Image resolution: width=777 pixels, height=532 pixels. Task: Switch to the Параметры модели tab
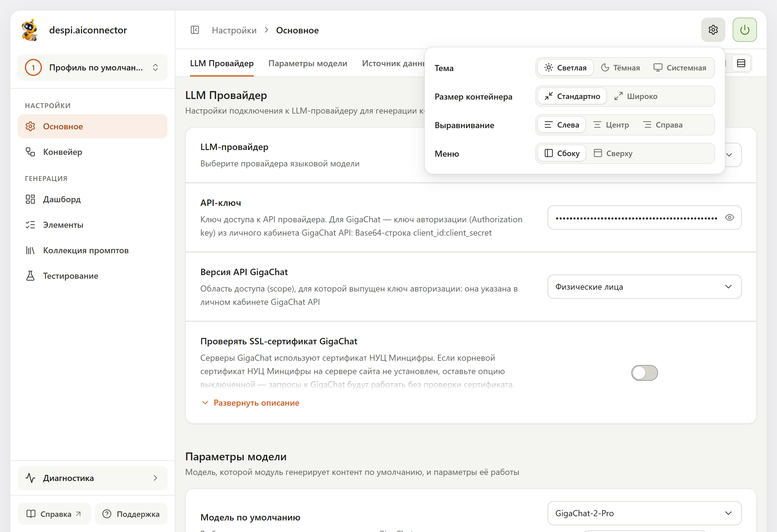[307, 63]
